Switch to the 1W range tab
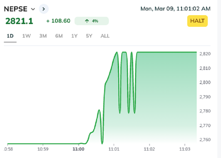Image resolution: width=221 pixels, height=158 pixels. pos(27,36)
